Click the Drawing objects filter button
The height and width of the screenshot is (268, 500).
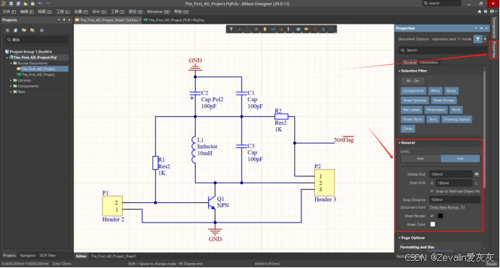pos(457,119)
